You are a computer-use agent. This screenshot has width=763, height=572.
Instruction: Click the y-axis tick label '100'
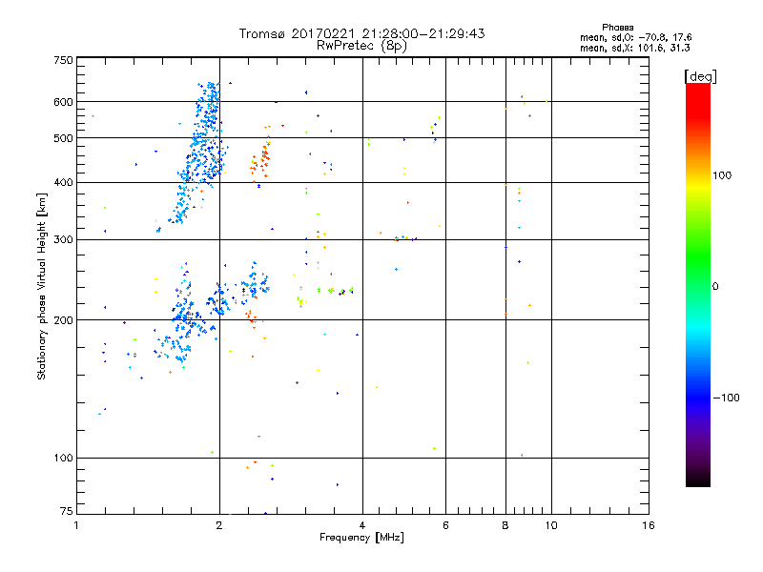tap(63, 458)
